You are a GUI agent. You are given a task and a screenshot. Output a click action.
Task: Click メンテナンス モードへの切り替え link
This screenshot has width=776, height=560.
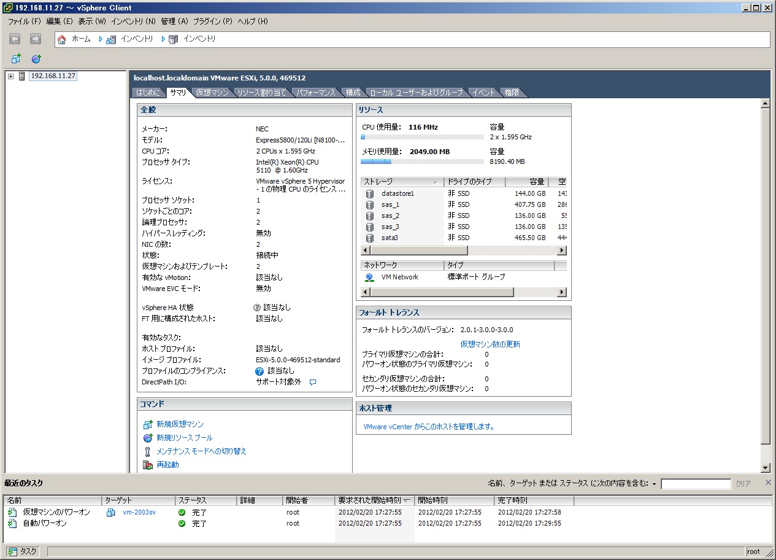pyautogui.click(x=201, y=451)
